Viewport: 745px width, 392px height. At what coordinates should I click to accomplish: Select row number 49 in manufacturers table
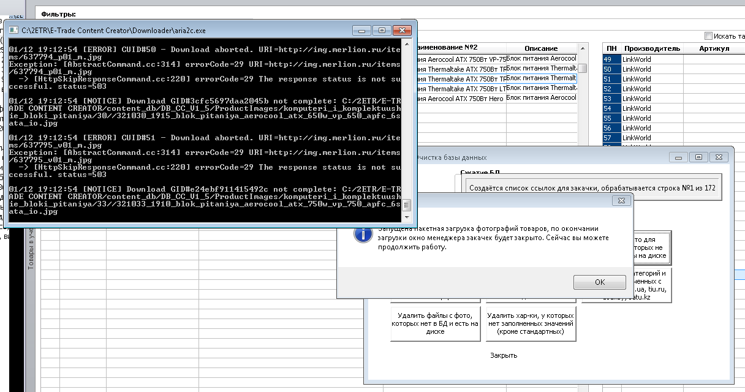click(611, 59)
